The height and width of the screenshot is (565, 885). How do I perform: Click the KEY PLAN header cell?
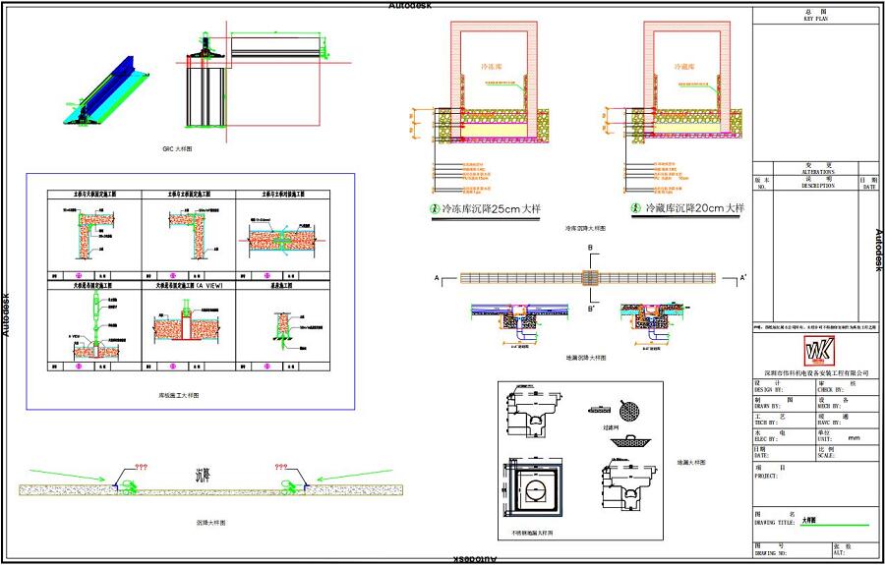(x=815, y=15)
